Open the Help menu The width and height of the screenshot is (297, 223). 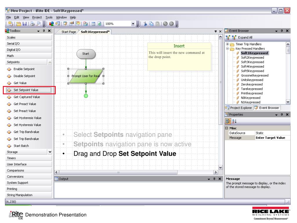[73, 17]
